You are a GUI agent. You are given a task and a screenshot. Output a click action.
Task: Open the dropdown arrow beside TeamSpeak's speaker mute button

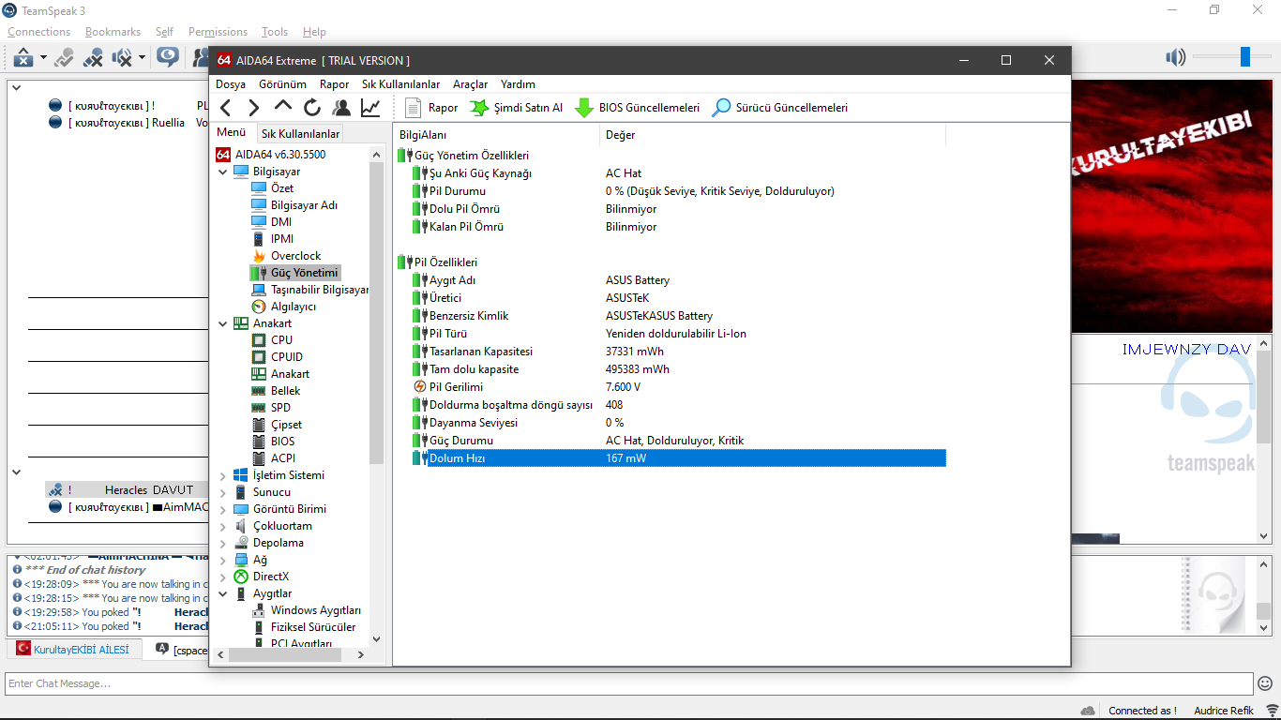click(x=142, y=58)
